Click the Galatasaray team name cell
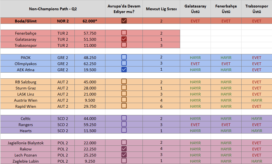This screenshot has width=272, height=164. pyautogui.click(x=26, y=39)
